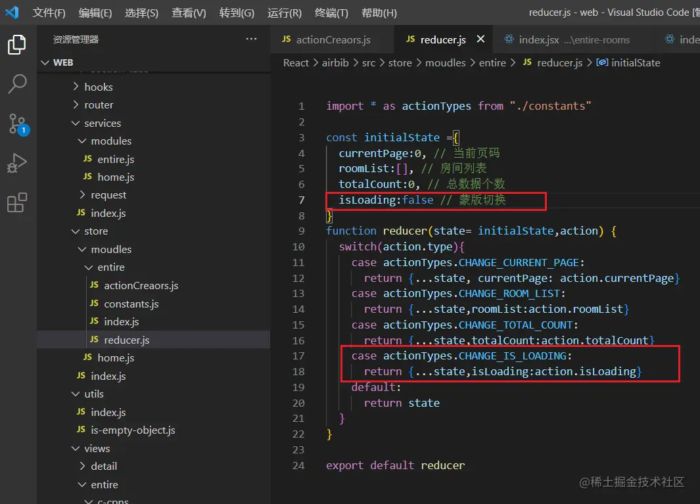Collapse the services folder
This screenshot has width=700, height=504.
[76, 123]
